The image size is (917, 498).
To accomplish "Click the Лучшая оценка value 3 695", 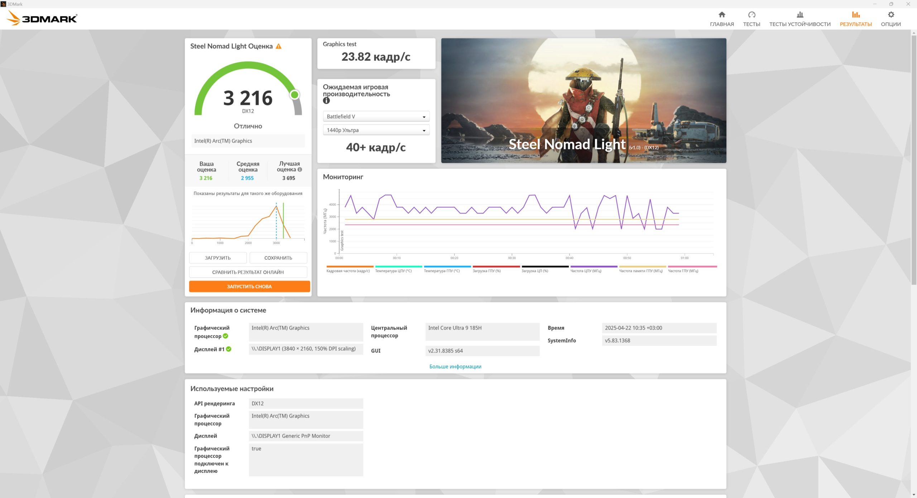I will point(289,178).
